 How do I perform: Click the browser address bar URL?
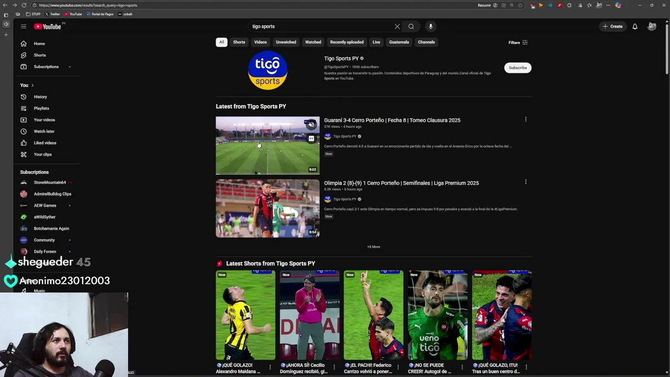[x=88, y=5]
